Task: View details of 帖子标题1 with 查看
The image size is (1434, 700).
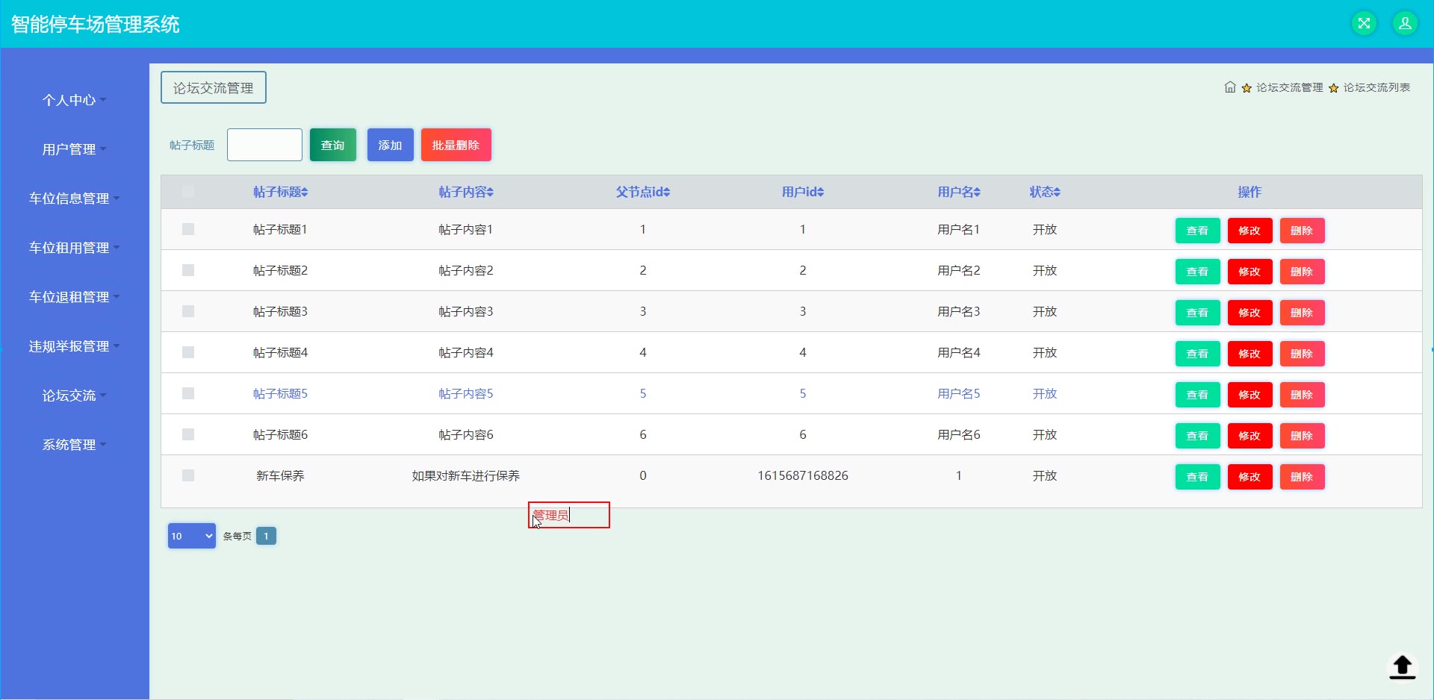Action: pos(1198,231)
